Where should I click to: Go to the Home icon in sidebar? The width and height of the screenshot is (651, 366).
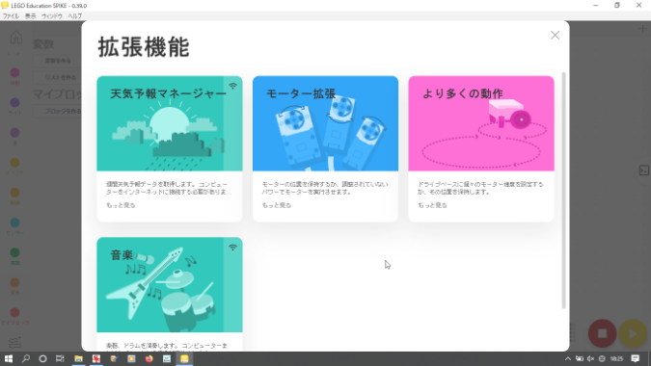tap(16, 38)
